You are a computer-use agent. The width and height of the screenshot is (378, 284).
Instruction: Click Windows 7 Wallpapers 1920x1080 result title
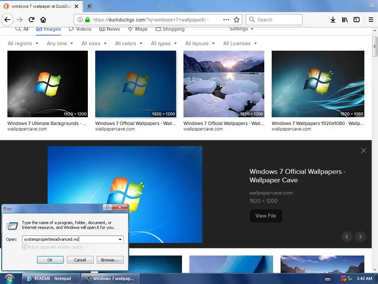[318, 124]
